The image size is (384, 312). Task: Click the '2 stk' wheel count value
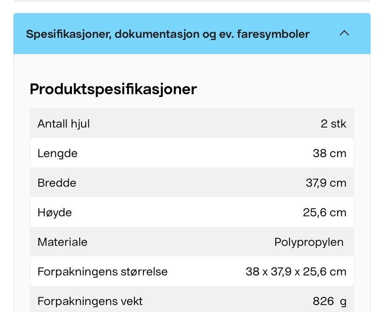pyautogui.click(x=333, y=124)
